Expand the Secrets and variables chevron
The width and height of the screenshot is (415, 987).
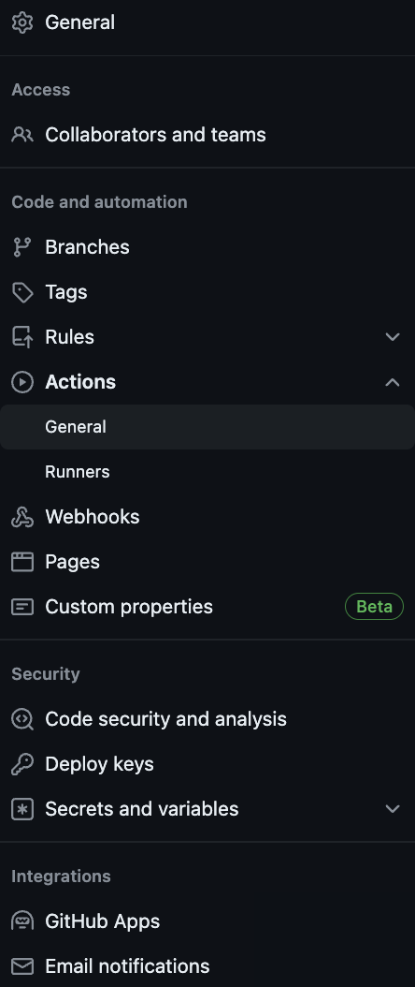pos(393,809)
